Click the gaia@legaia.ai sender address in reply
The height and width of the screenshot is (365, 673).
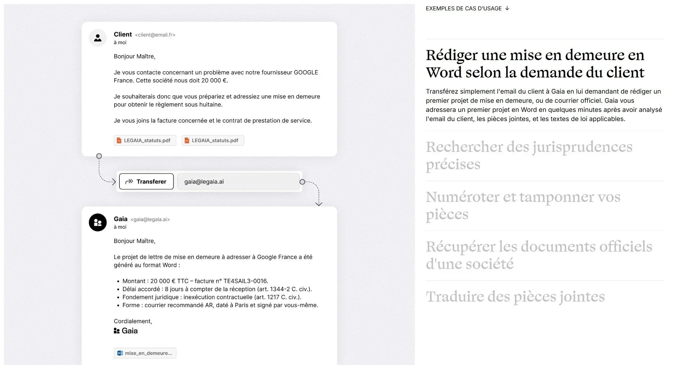pyautogui.click(x=150, y=219)
